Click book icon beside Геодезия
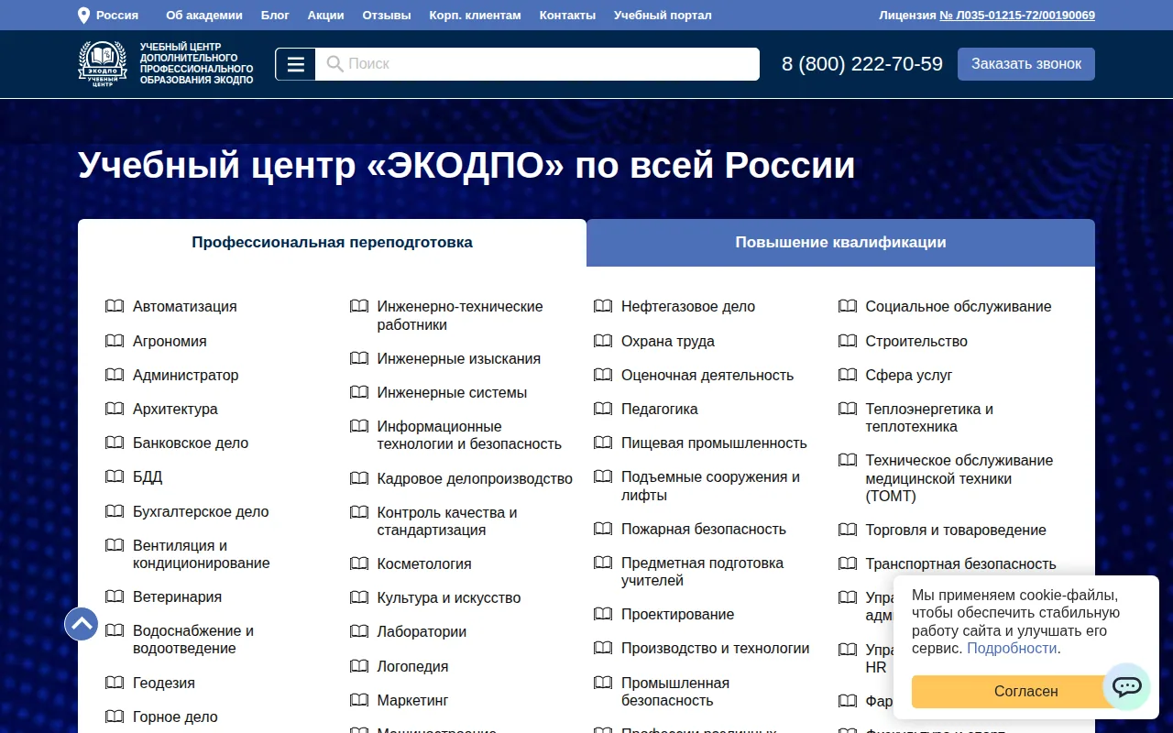The height and width of the screenshot is (733, 1173). (x=115, y=683)
